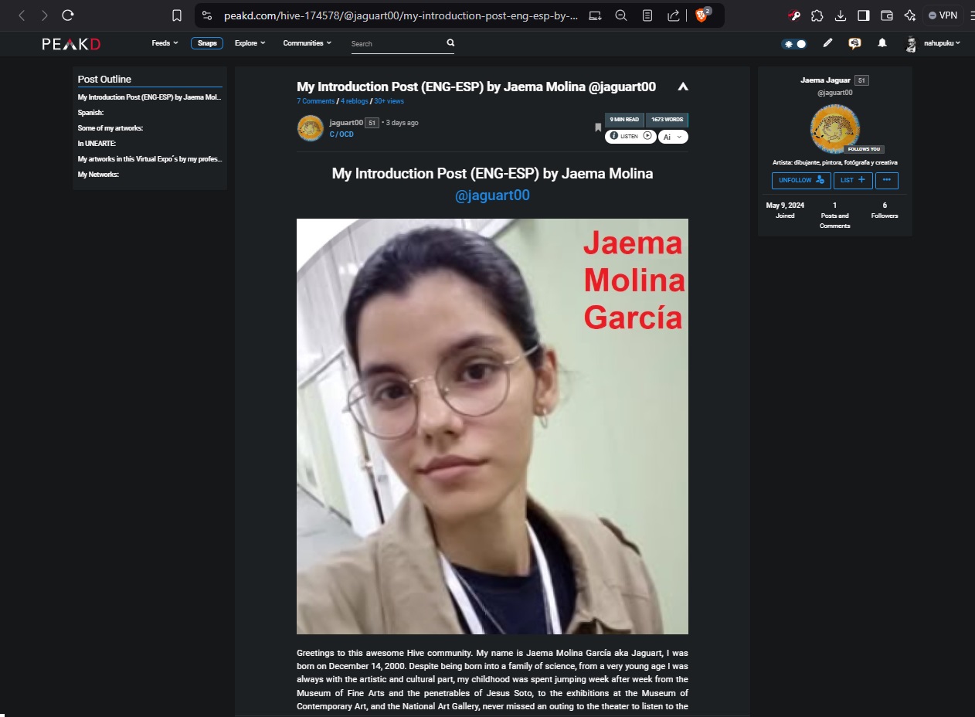The height and width of the screenshot is (717, 975).
Task: Open the chat messages bubble icon
Action: (x=854, y=43)
